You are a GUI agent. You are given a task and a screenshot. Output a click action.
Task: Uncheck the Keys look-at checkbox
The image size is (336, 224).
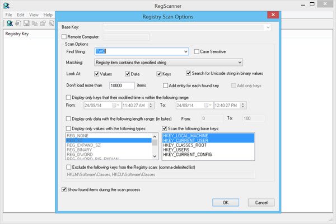click(159, 74)
